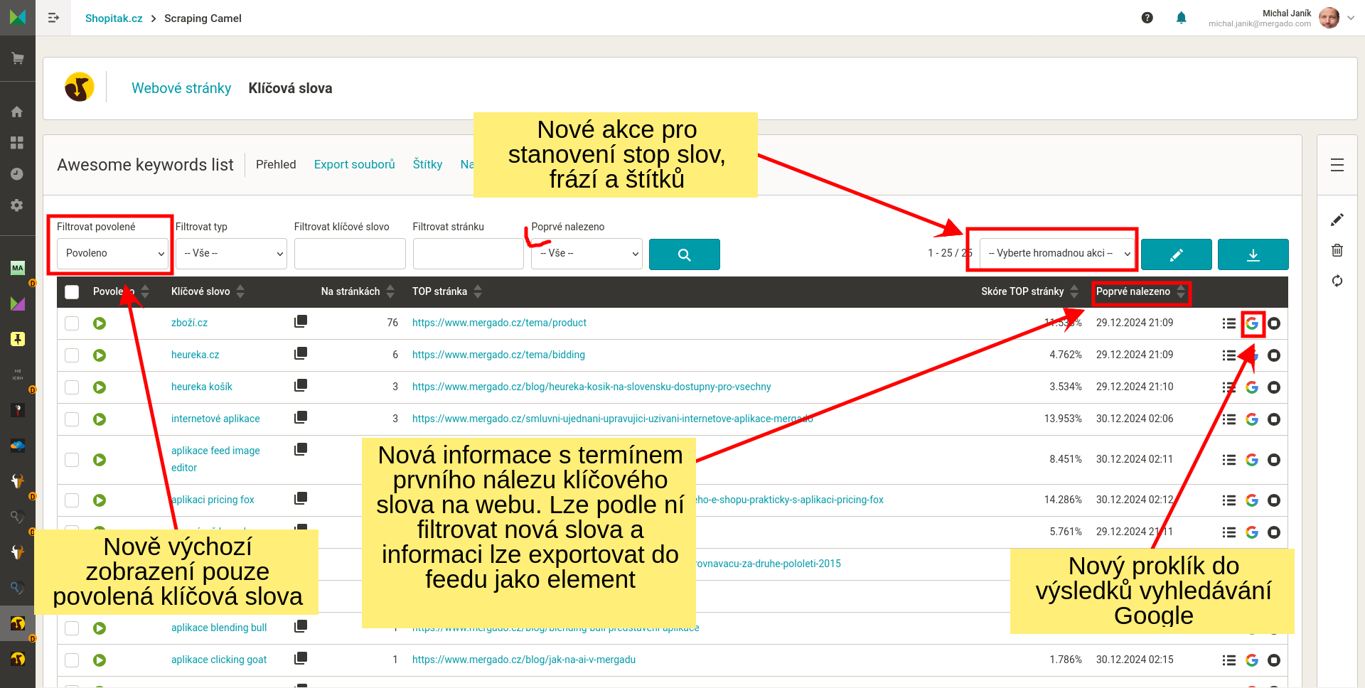Open the shopping cart sidebar icon
Screen dimensions: 1365x688
click(x=18, y=58)
